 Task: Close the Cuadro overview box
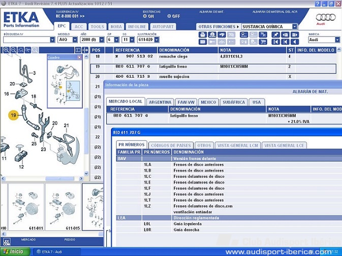point(79,57)
